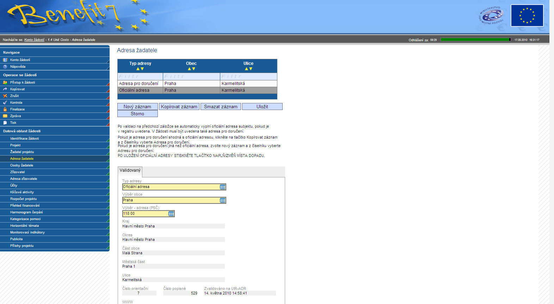
Task: Click the Obec filter field
Action: click(x=191, y=77)
